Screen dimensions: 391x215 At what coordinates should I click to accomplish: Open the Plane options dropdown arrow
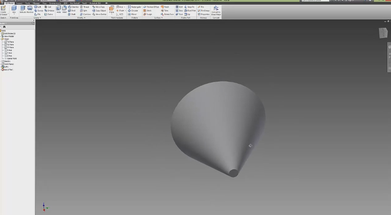coord(112,14)
